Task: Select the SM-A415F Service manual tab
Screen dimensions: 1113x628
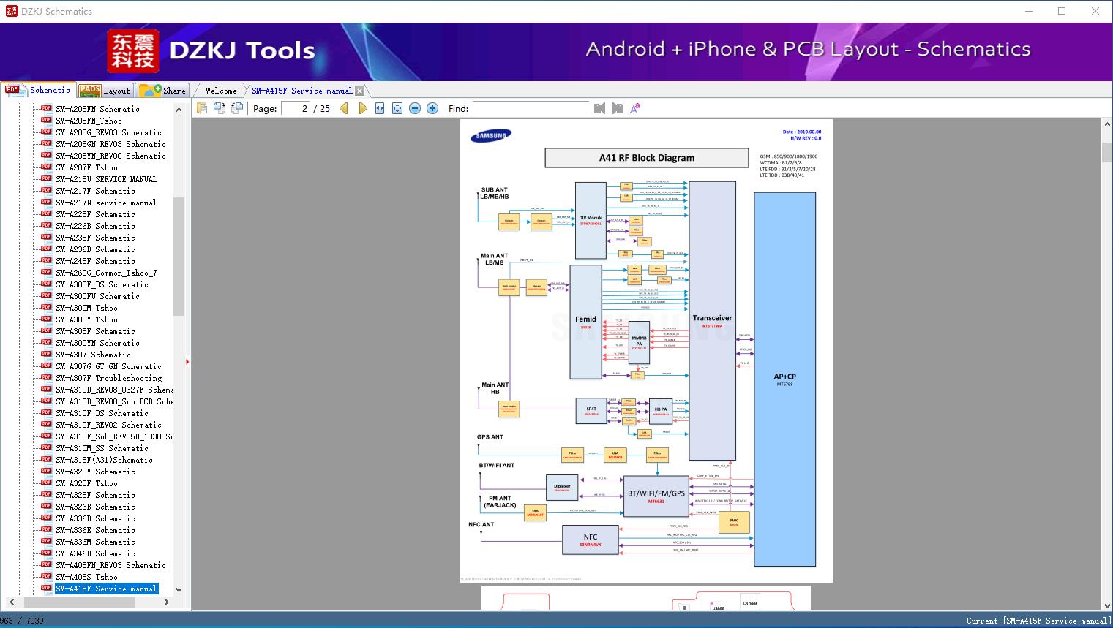Action: pos(301,91)
